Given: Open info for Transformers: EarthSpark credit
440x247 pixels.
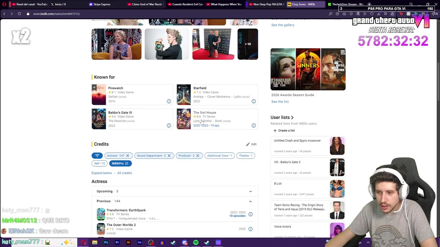Looking at the screenshot, I should [x=251, y=214].
